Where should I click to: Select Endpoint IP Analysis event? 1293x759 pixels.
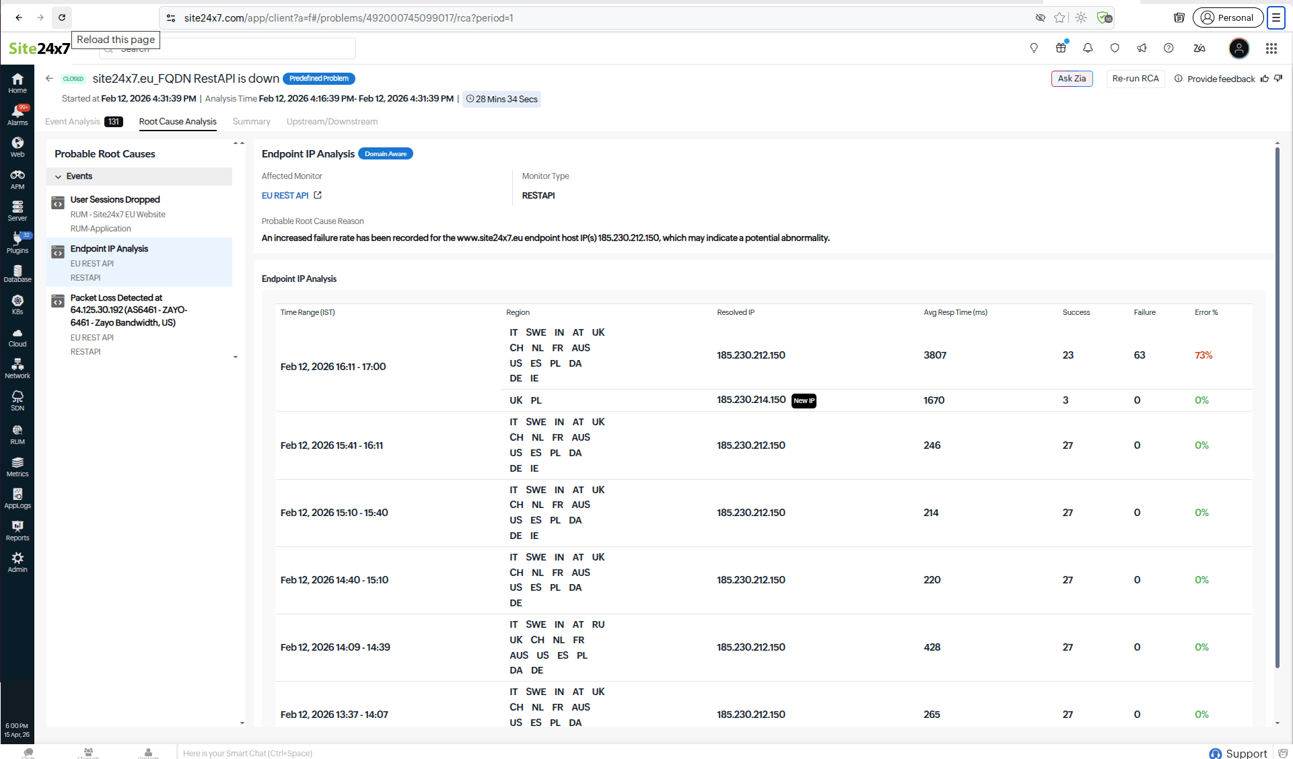point(139,262)
